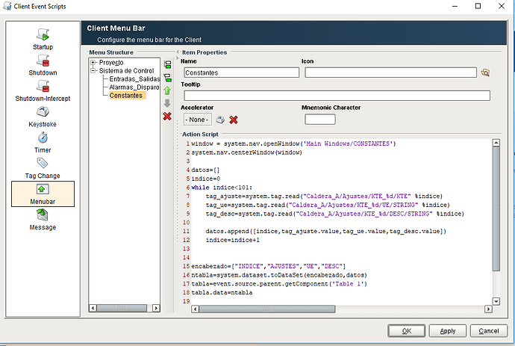Click the 'datos.append' script line
The height and width of the screenshot is (346, 515).
pyautogui.click(x=326, y=231)
